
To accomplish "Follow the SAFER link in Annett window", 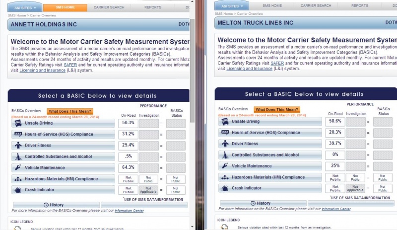I will pyautogui.click(x=70, y=65).
